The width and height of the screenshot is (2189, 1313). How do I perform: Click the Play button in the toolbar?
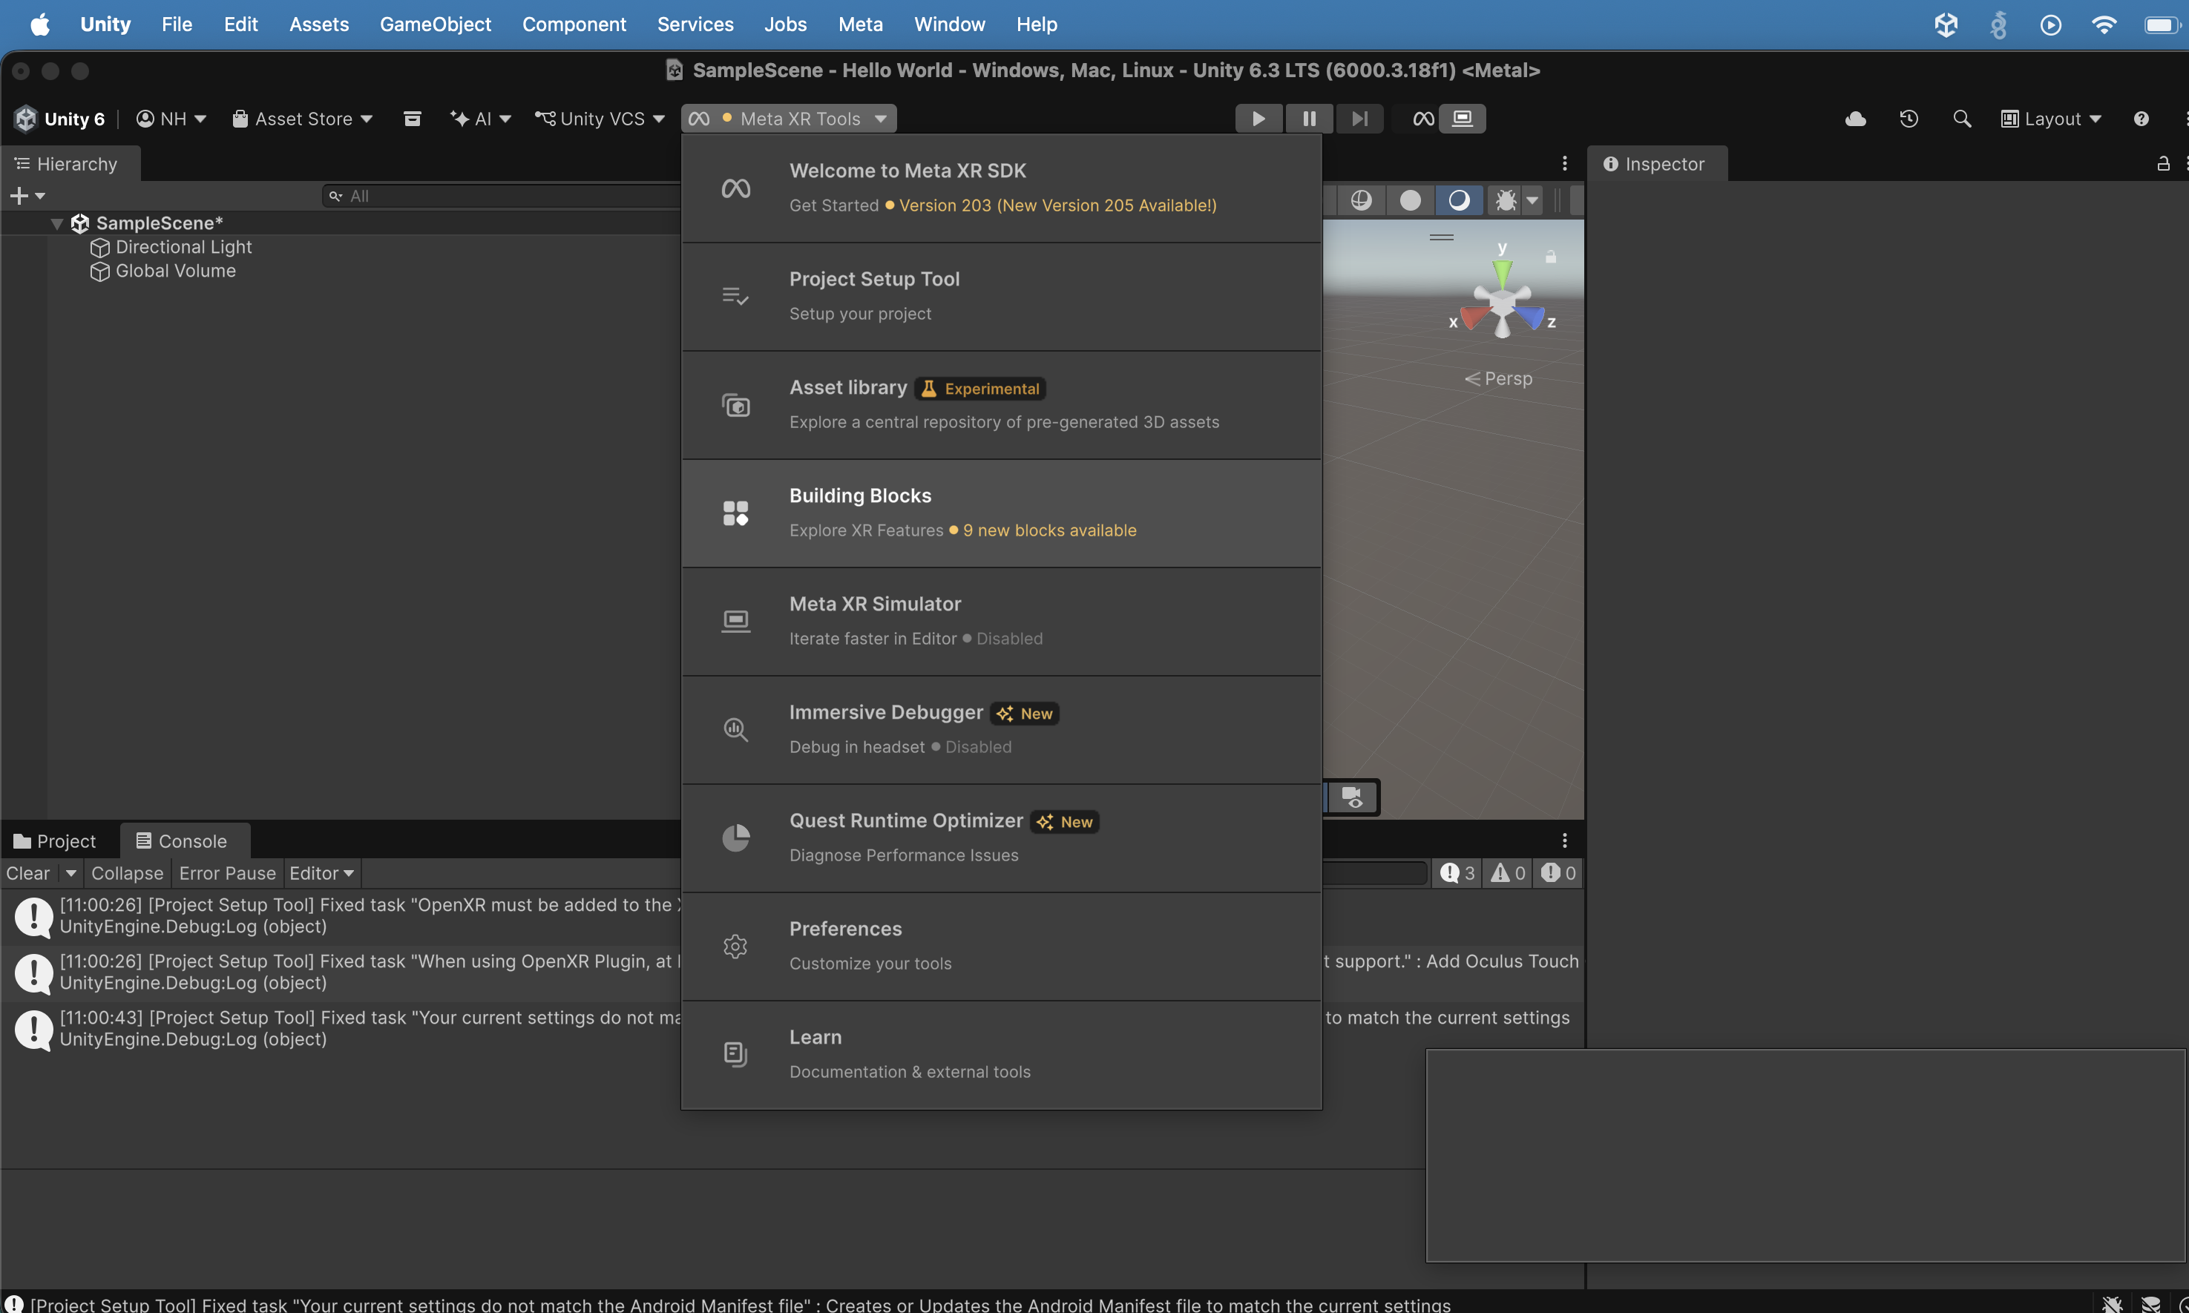1257,119
